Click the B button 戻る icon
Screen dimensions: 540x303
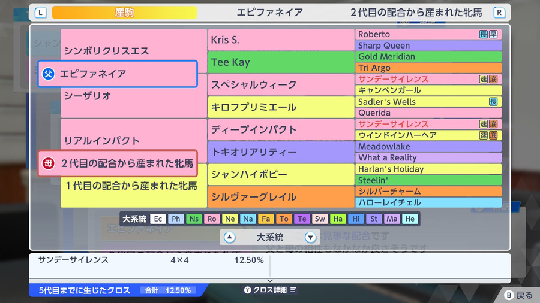click(509, 295)
